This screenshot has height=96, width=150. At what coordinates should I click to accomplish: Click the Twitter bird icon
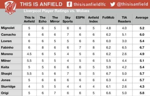112,4
